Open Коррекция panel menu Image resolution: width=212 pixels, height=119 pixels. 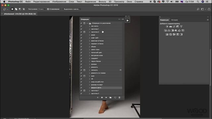208,20
